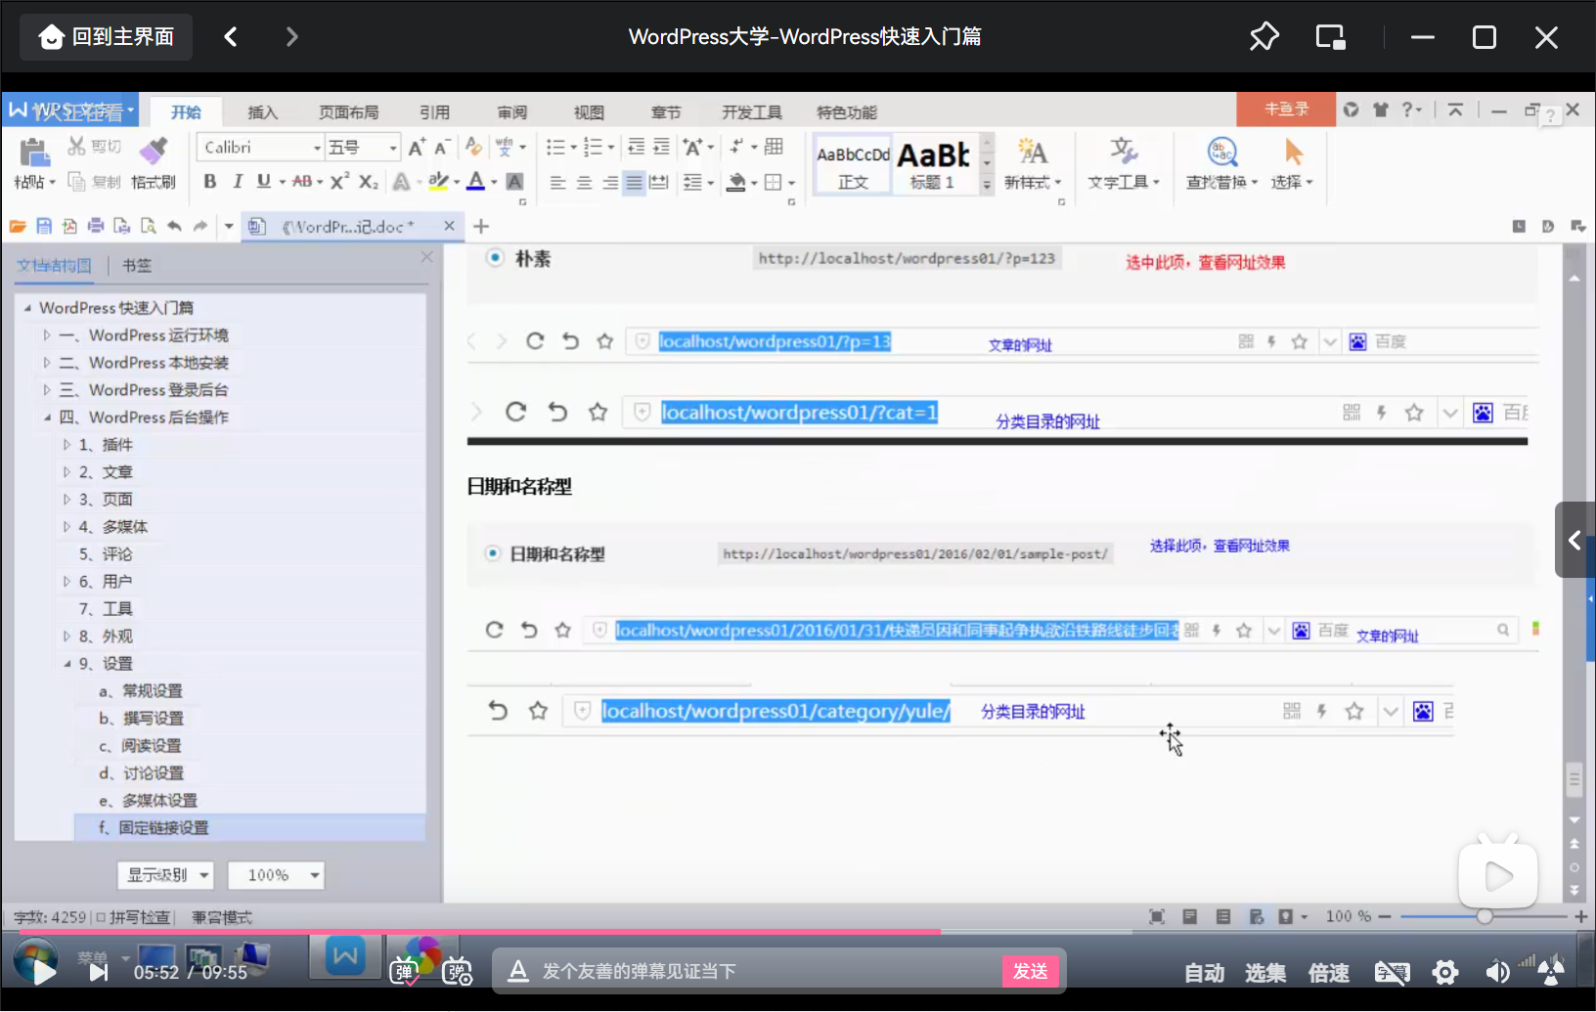
Task: Click the Save floppy disk icon
Action: click(x=43, y=226)
